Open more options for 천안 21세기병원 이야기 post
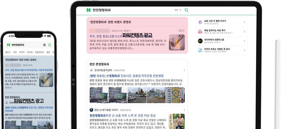The image size is (281, 129). point(184,110)
